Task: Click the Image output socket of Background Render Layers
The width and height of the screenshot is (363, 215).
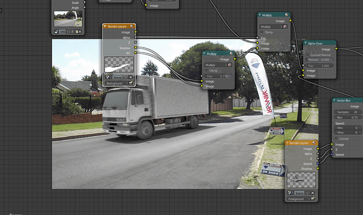Action: (x=135, y=32)
